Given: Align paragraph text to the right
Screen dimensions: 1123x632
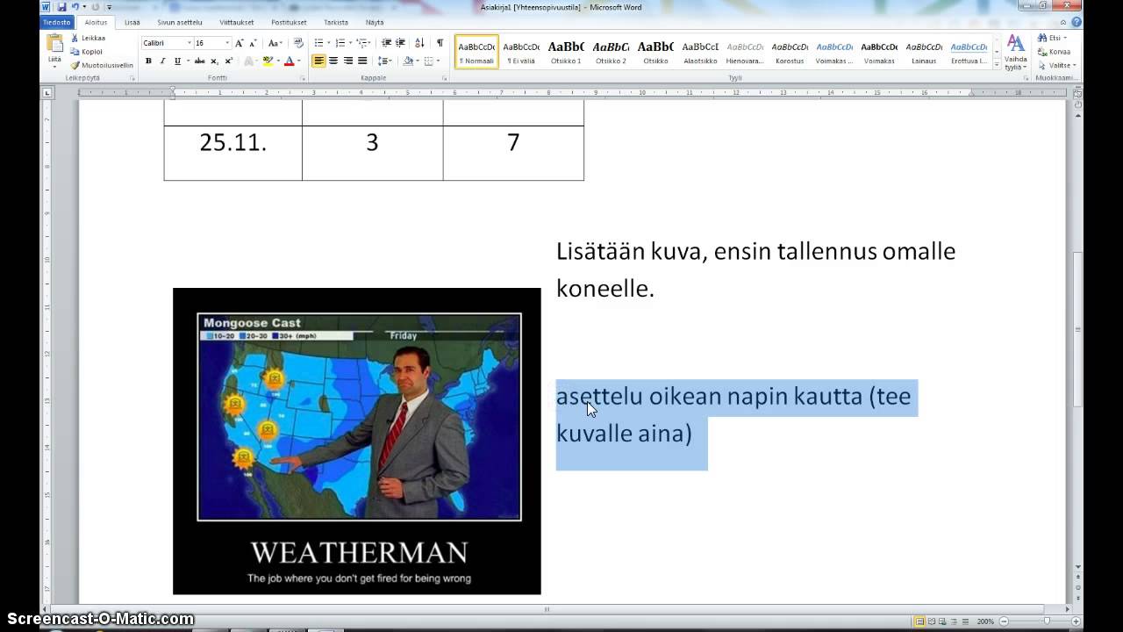Looking at the screenshot, I should (348, 61).
